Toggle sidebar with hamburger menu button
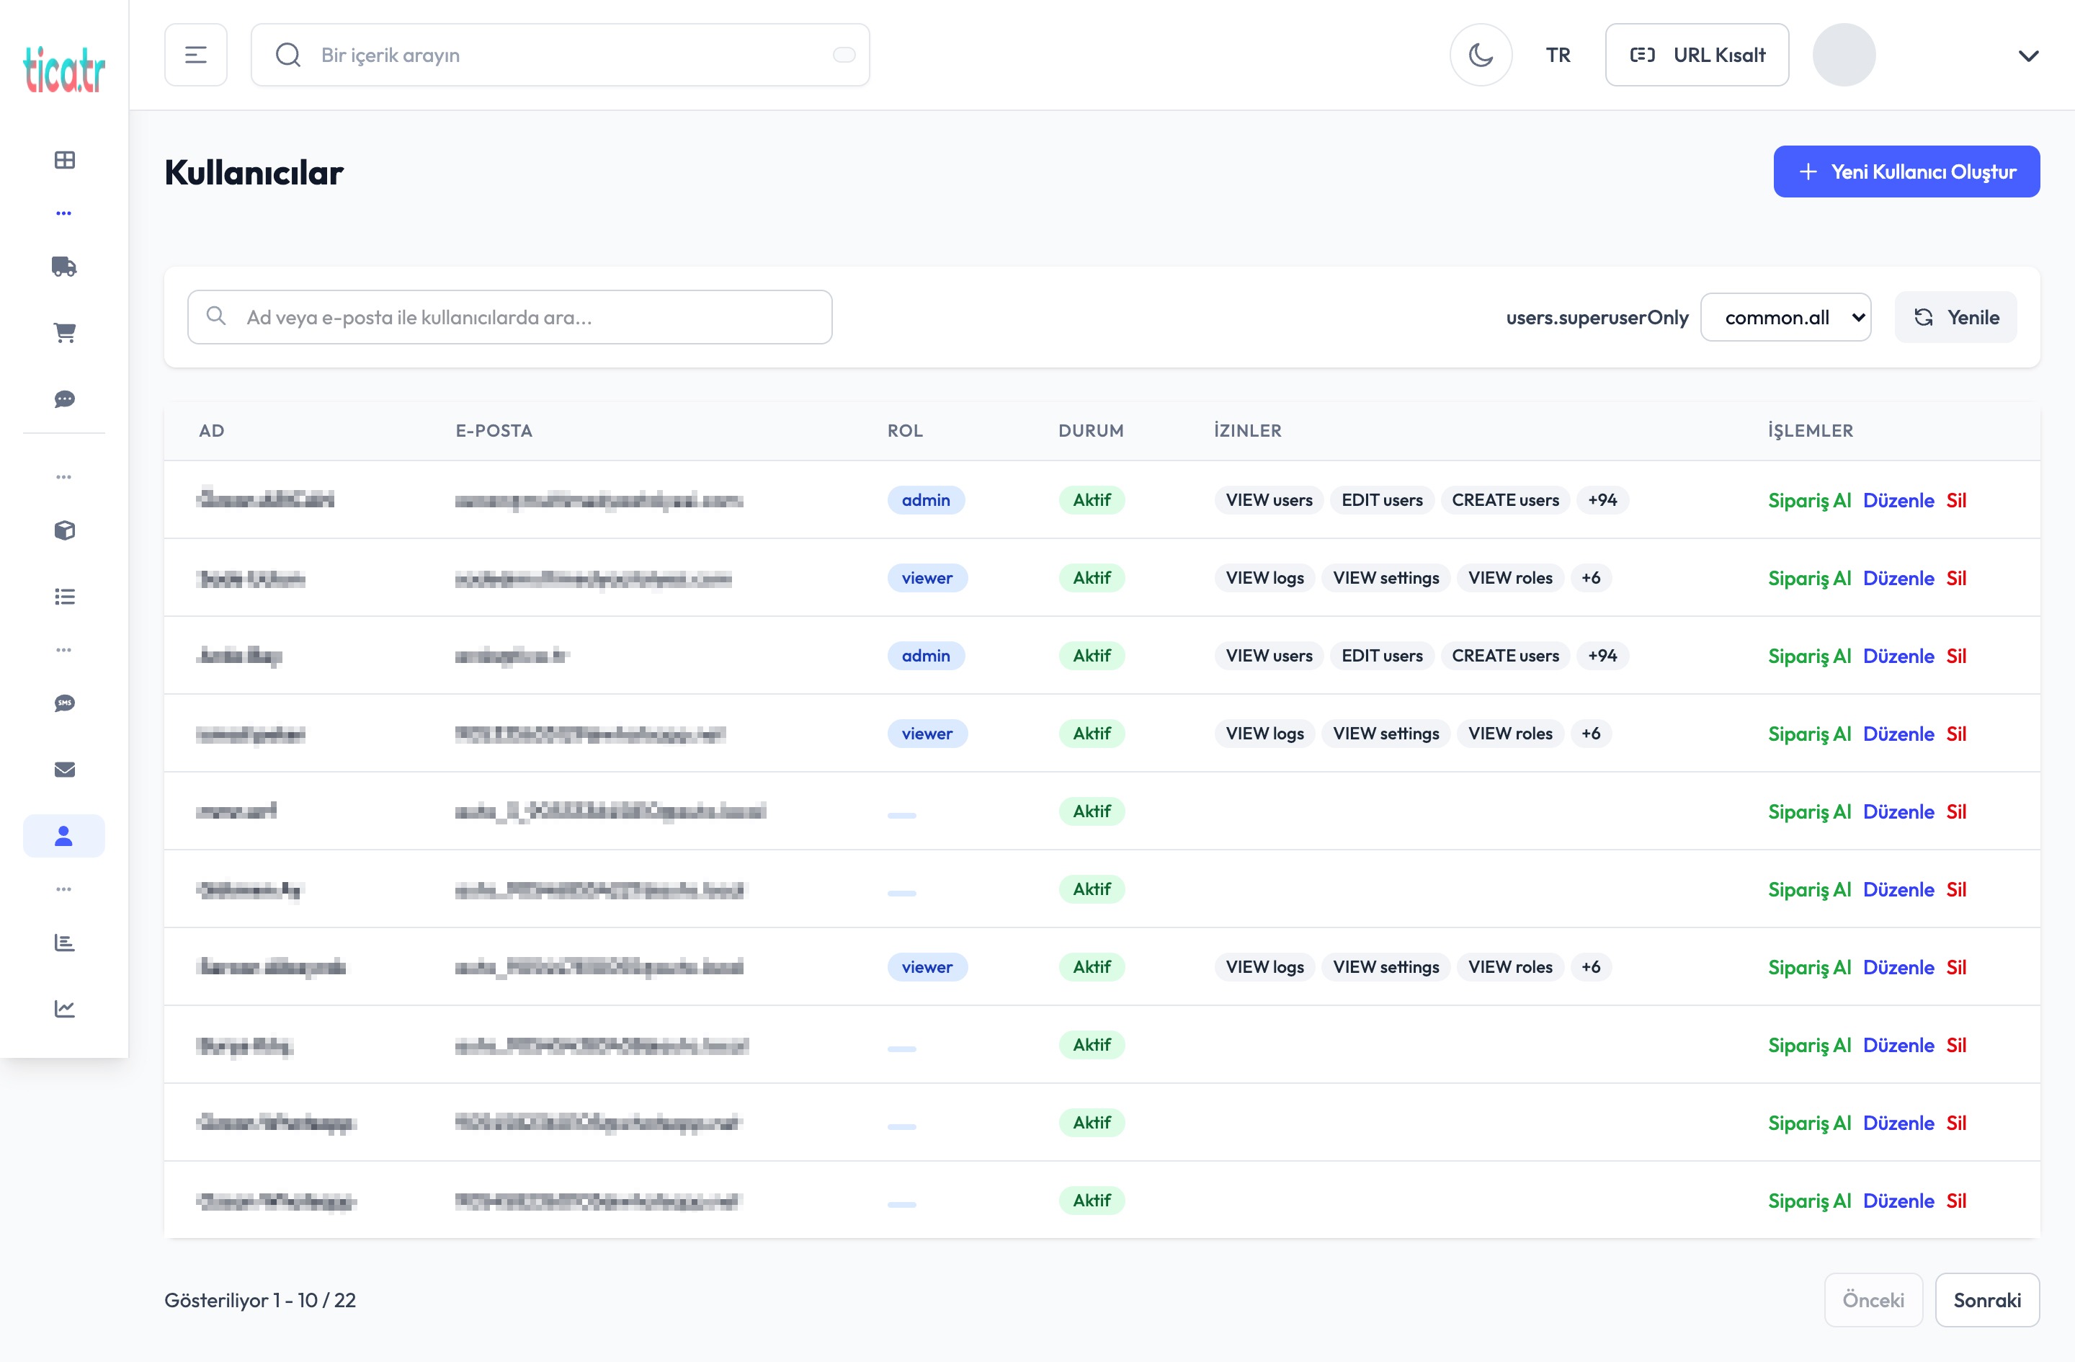The image size is (2075, 1362). point(195,55)
